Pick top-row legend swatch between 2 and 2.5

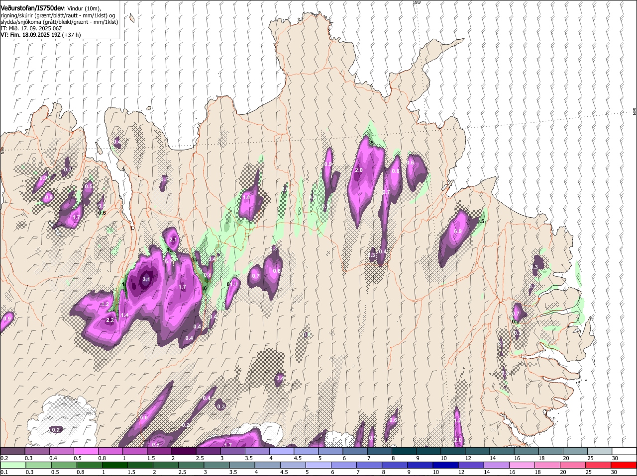[184, 451]
